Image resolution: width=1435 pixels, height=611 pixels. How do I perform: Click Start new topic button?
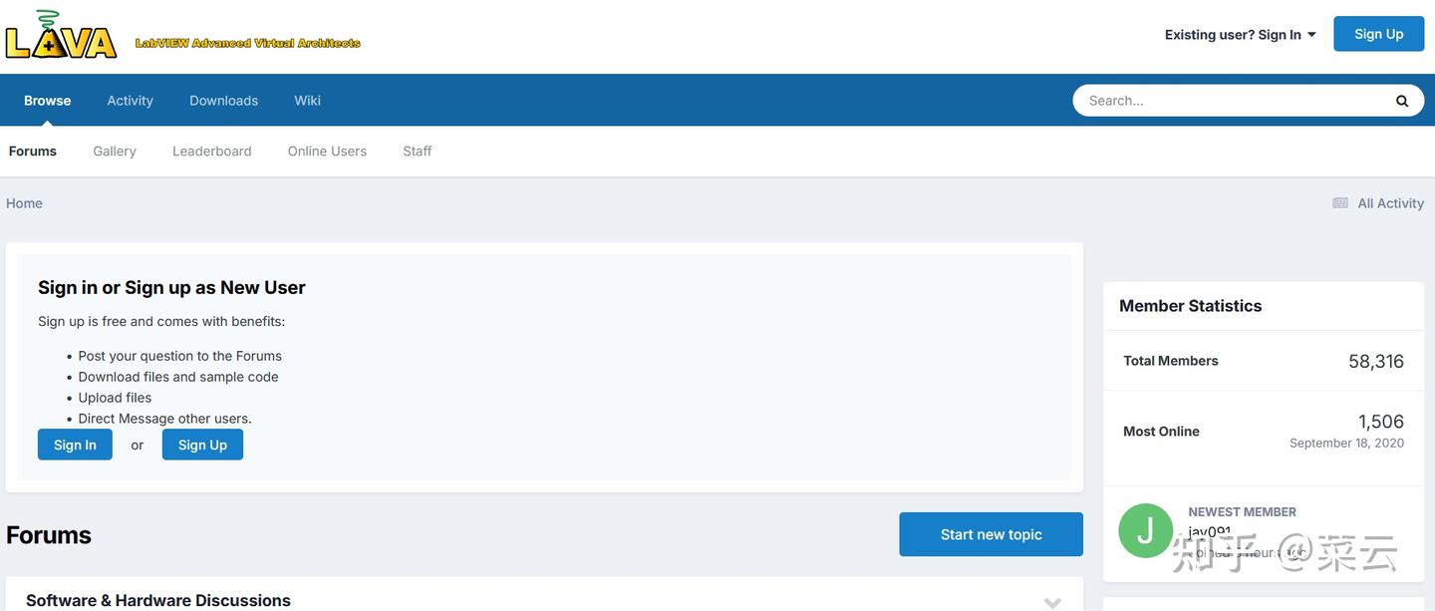[991, 534]
